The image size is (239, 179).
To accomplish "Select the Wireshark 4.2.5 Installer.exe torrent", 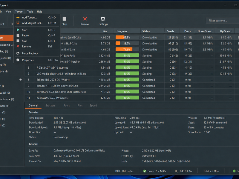I will (x=132, y=92).
